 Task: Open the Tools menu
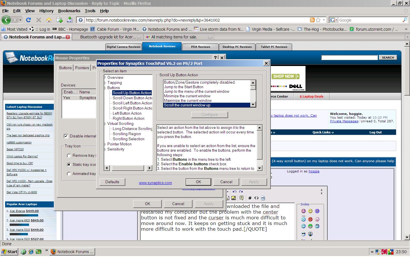click(90, 11)
